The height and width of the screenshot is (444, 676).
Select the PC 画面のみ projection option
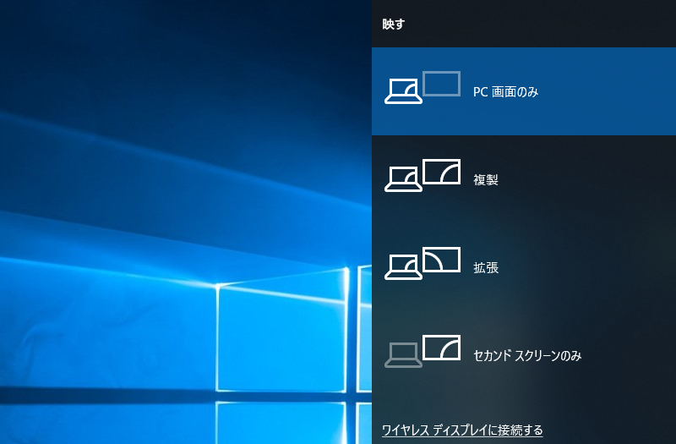524,91
